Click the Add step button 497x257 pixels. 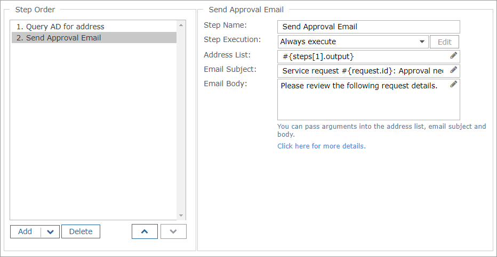pos(25,231)
